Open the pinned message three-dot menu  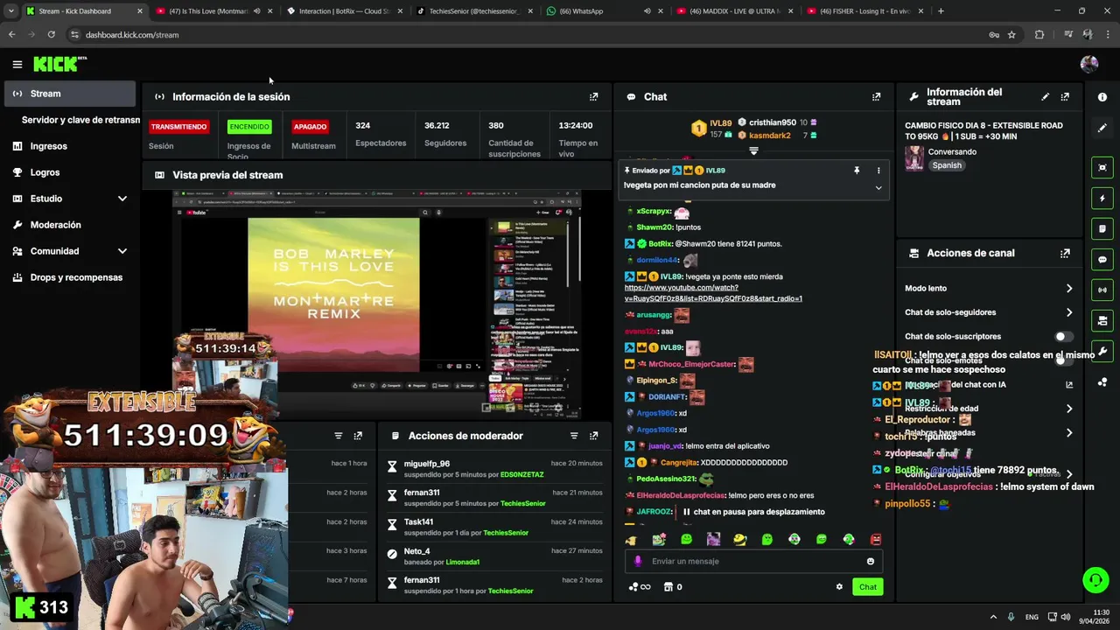[878, 171]
